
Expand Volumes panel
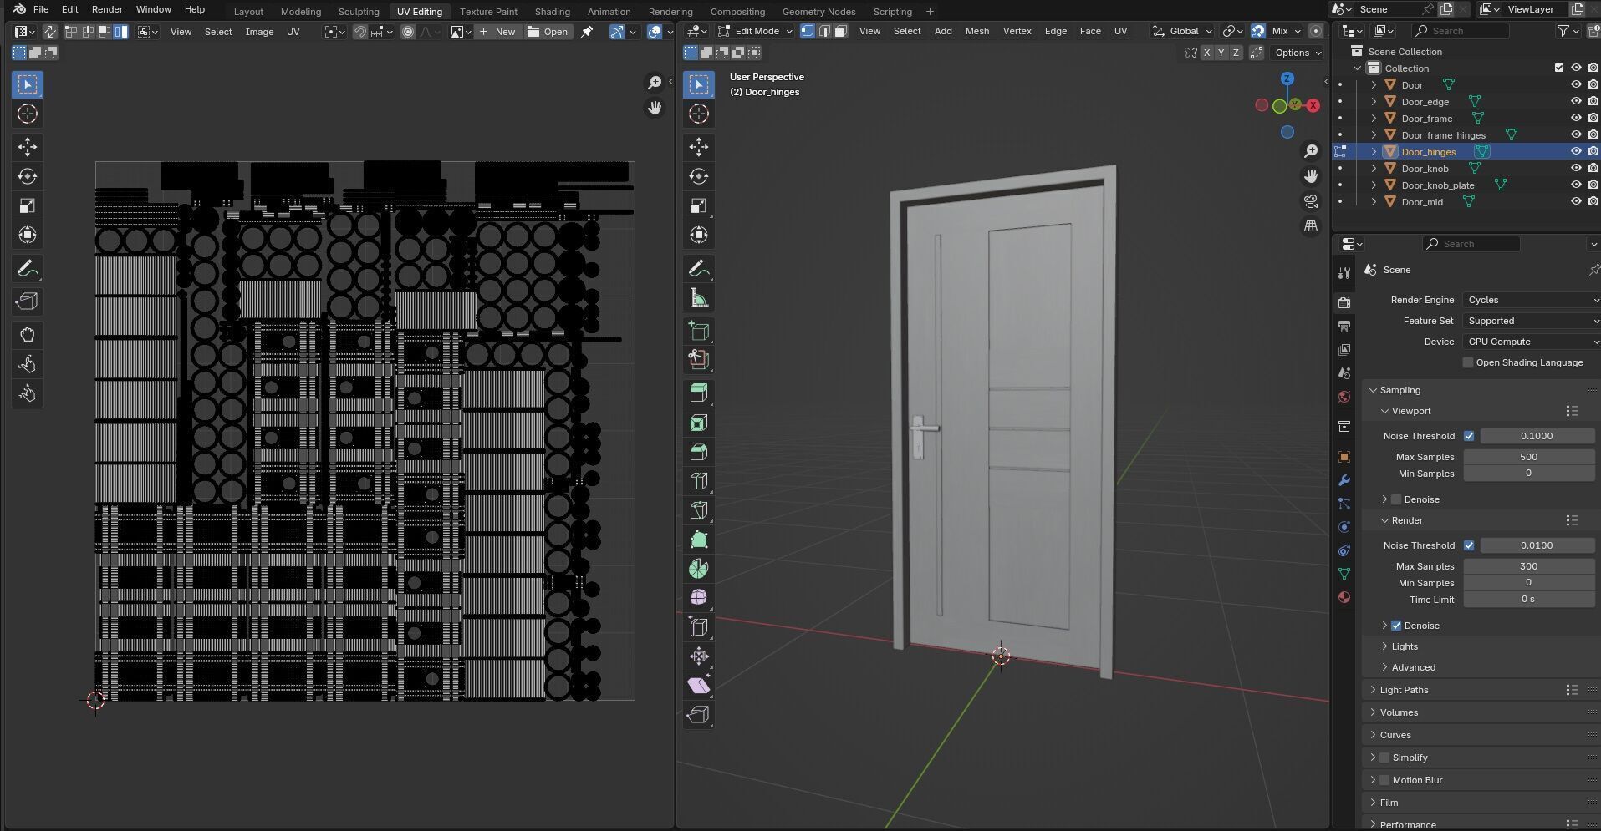(1398, 712)
